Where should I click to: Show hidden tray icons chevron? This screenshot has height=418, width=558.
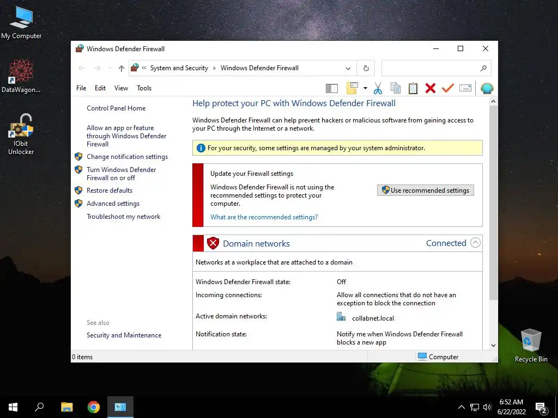click(461, 407)
